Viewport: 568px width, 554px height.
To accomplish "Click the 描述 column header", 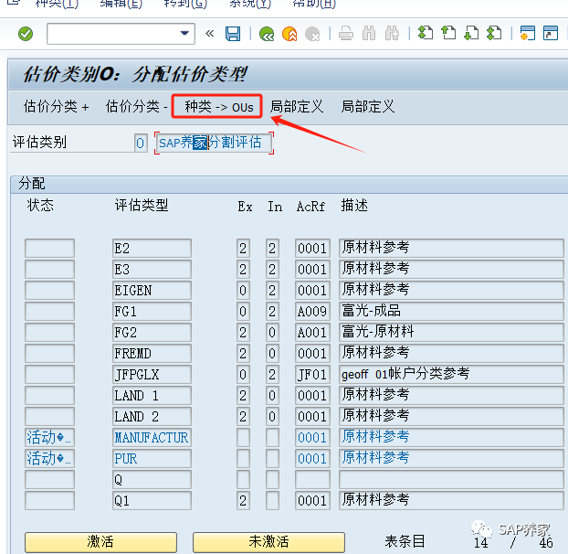I will click(x=354, y=206).
